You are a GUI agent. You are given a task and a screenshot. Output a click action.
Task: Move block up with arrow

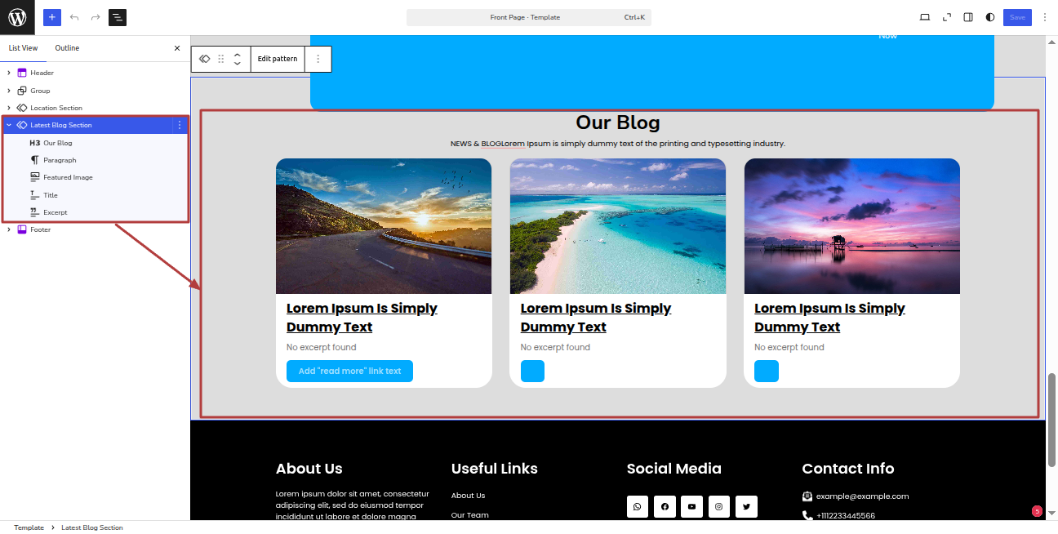237,54
